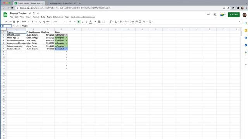Insert link using toolbar icon
The width and height of the screenshot is (248, 139).
pos(133,22)
